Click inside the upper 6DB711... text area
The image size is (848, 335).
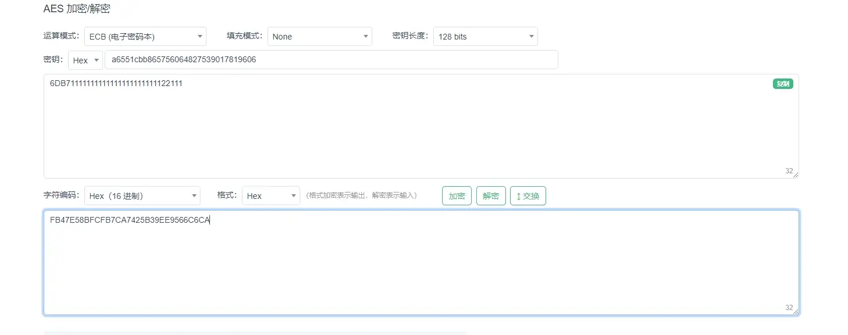point(421,128)
